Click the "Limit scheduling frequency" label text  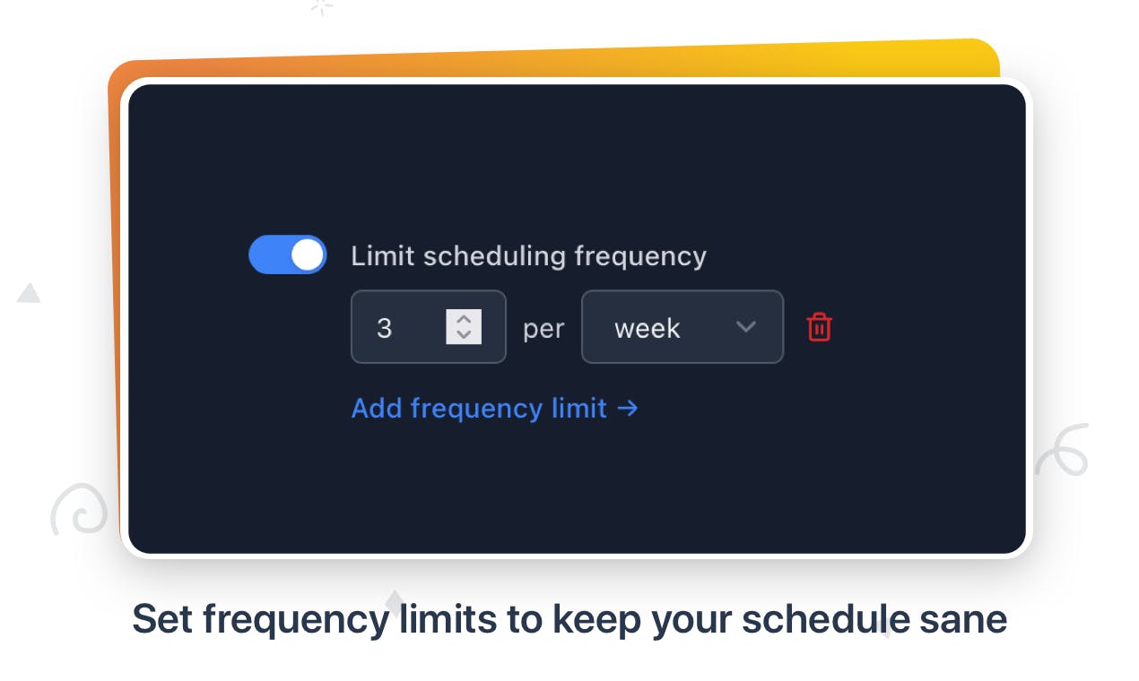pyautogui.click(x=528, y=256)
